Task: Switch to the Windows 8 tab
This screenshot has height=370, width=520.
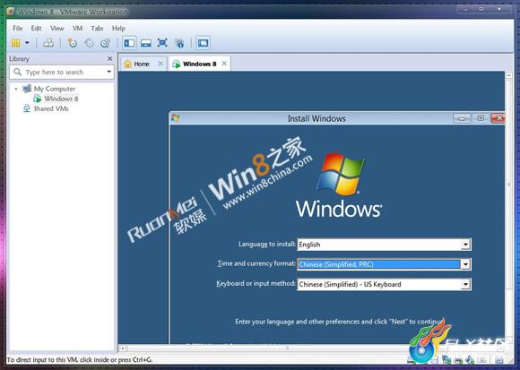Action: tap(199, 64)
